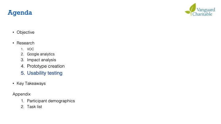Click the Vanguard Charitable logo text
The width and height of the screenshot is (221, 124).
click(x=204, y=12)
